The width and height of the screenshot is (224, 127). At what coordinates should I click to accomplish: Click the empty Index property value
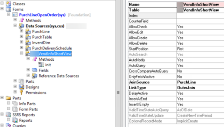(200, 15)
